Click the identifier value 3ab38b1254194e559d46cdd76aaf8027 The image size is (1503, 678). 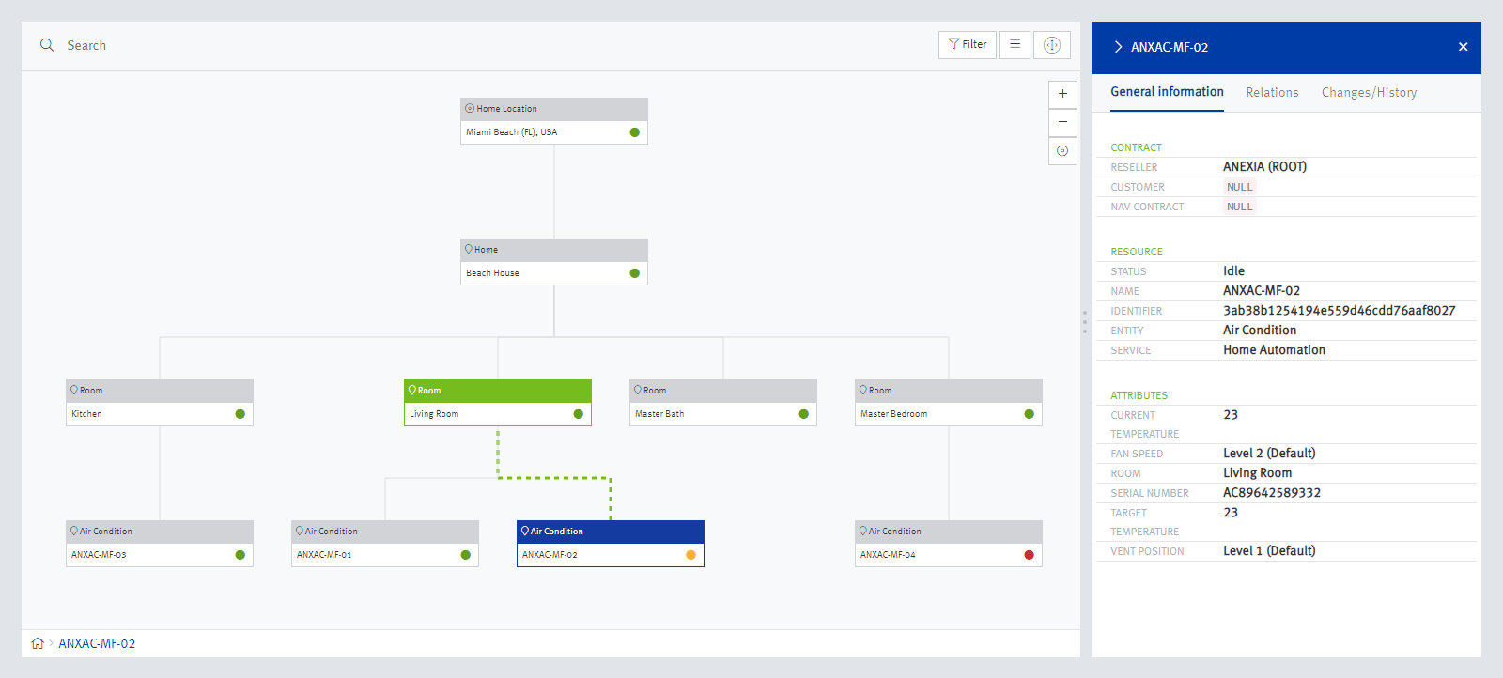pos(1339,311)
